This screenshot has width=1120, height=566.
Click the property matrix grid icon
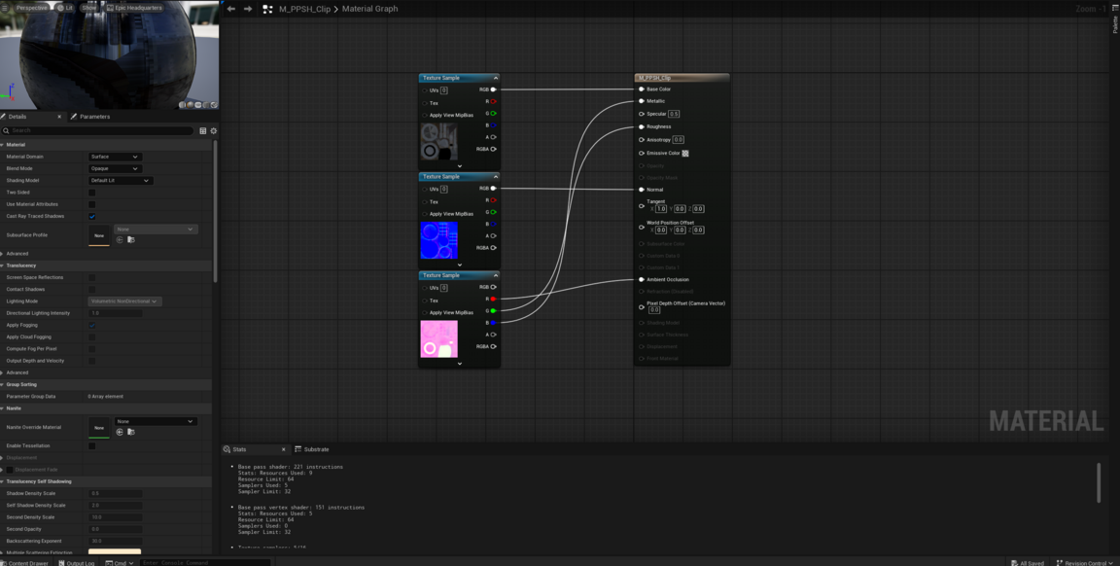(202, 130)
